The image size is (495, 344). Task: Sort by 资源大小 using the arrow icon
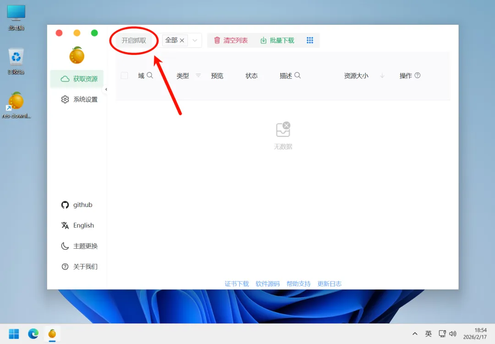(x=382, y=76)
